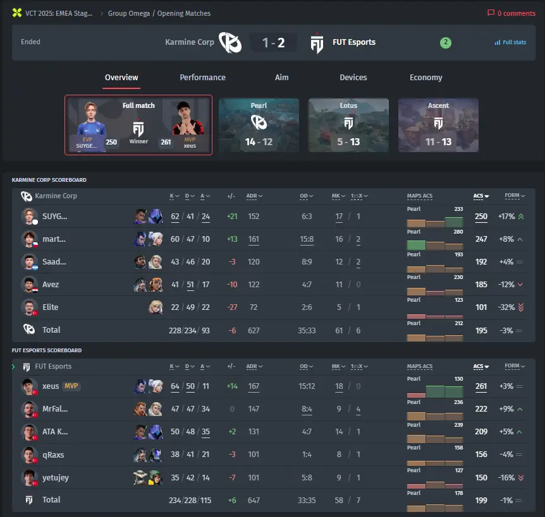Click Karmine Corp logo on Pearl map card
The image size is (545, 517).
pyautogui.click(x=259, y=122)
